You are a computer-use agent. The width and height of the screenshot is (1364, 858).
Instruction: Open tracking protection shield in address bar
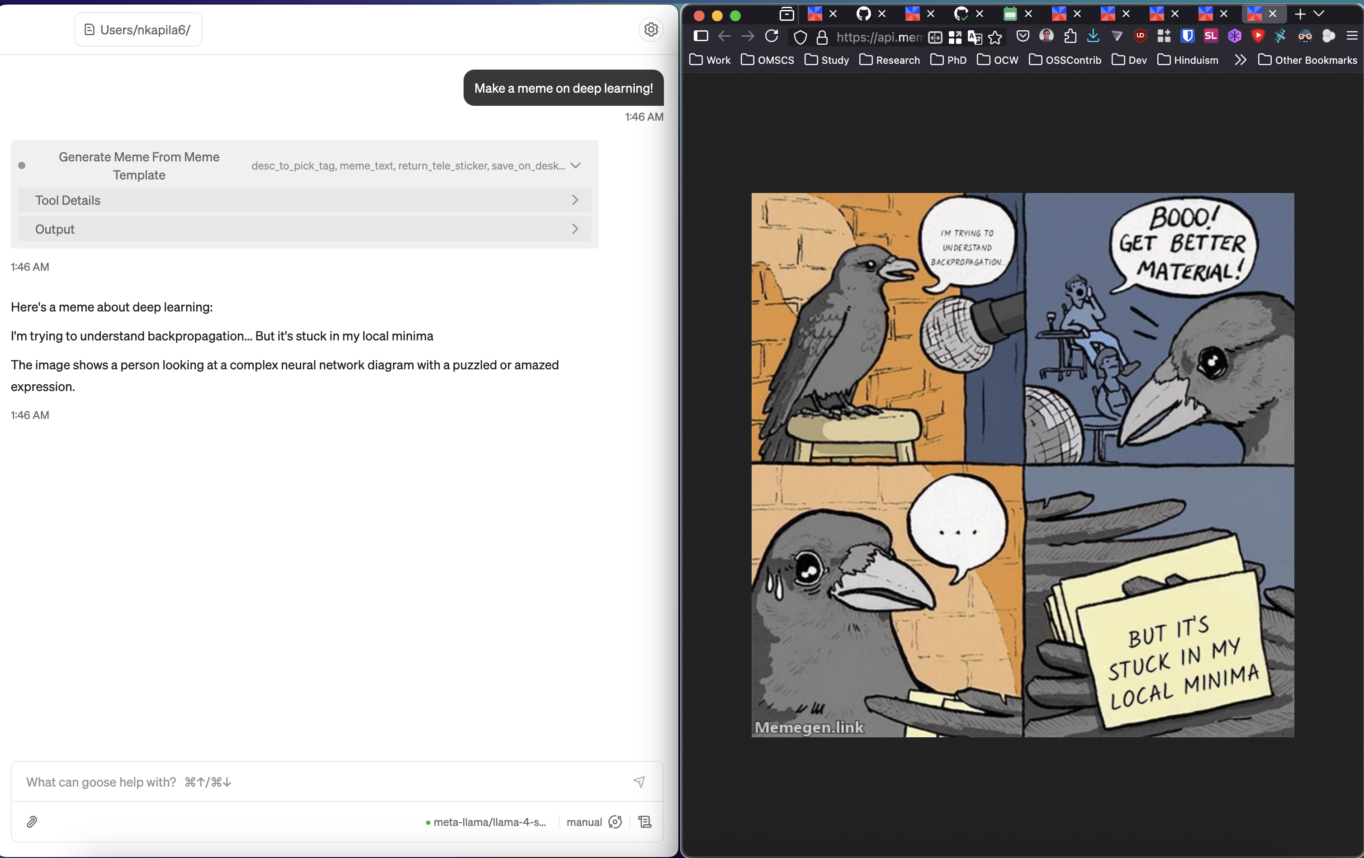click(x=800, y=38)
